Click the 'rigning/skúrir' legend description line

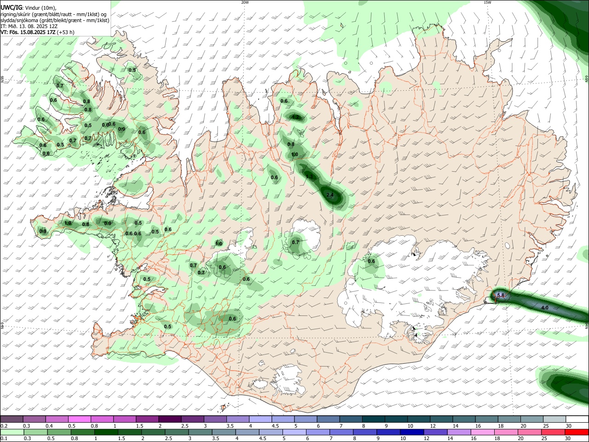(x=53, y=14)
